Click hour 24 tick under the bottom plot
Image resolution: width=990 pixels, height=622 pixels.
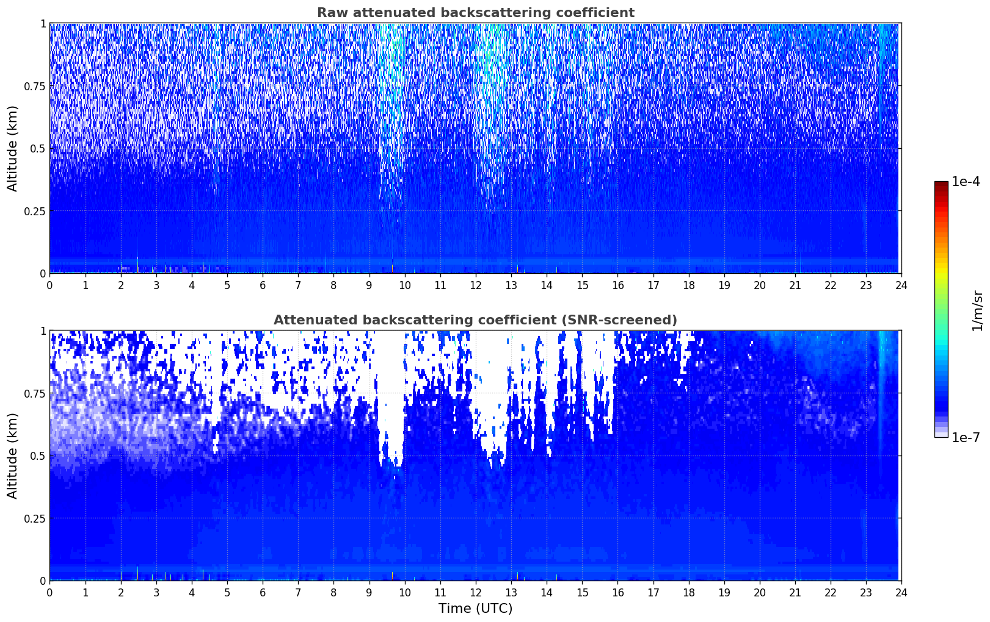coord(901,592)
